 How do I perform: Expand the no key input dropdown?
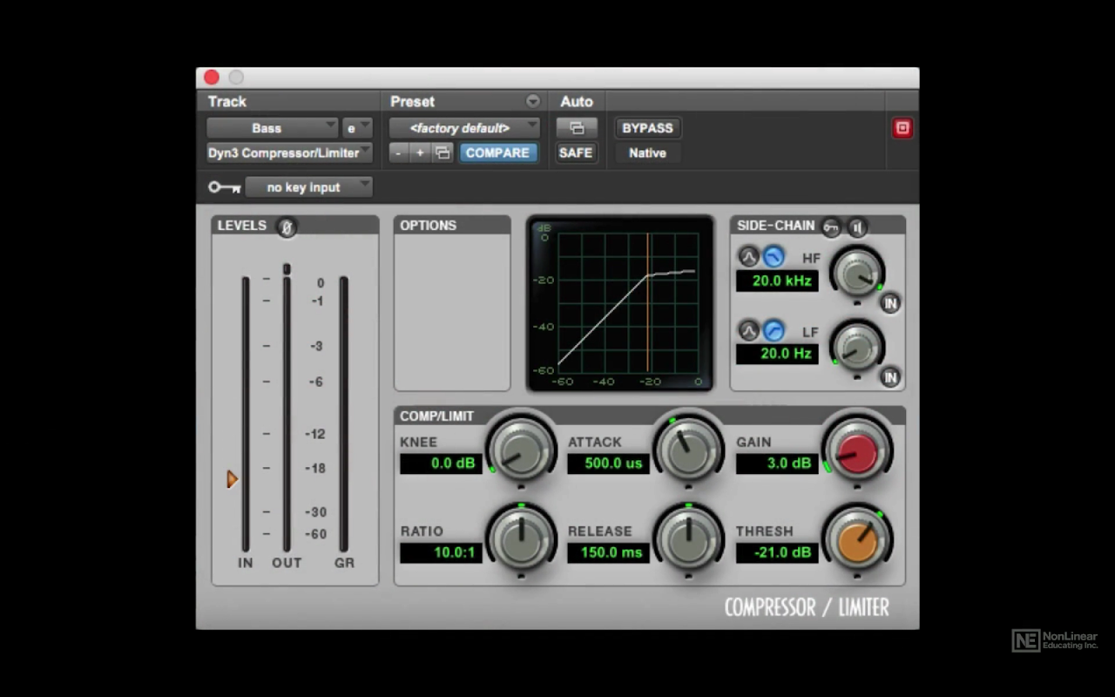tap(308, 187)
